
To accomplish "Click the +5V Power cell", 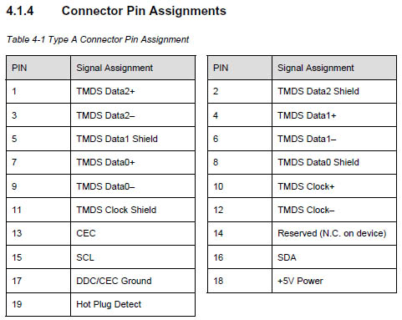I will (x=334, y=281).
